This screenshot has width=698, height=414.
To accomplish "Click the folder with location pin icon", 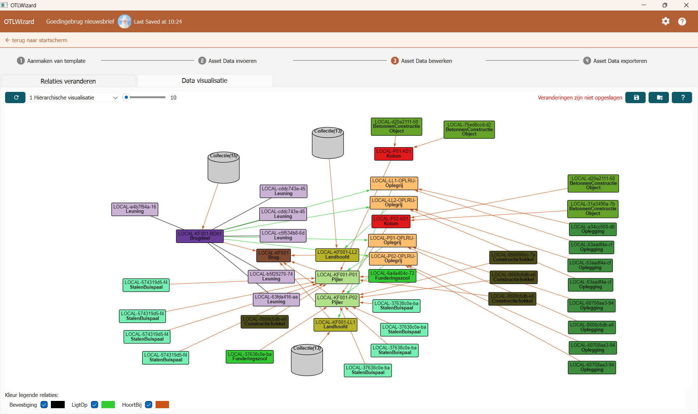I will (659, 97).
